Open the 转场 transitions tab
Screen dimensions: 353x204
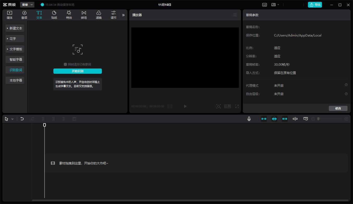84,15
